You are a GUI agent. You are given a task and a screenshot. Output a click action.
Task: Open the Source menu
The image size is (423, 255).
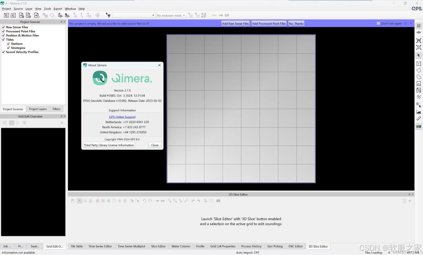tap(18, 9)
